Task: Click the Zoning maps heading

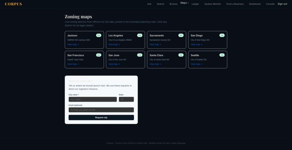Action: pyautogui.click(x=78, y=17)
